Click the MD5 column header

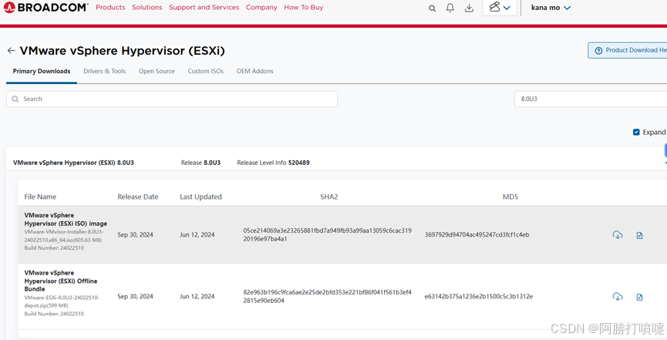tap(510, 197)
